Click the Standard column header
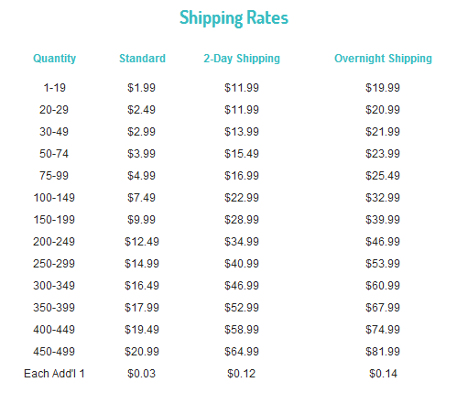Screen dimensions: 457x393 (142, 58)
